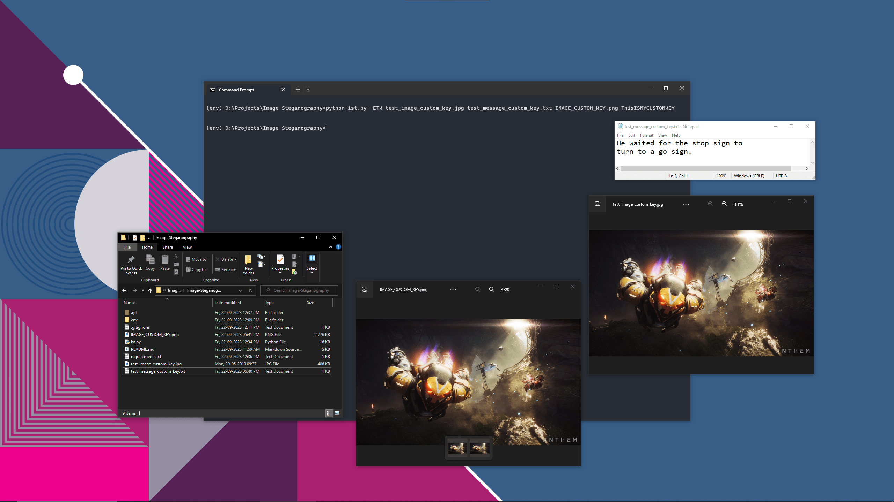
Task: Sort files by Size column header
Action: 318,302
